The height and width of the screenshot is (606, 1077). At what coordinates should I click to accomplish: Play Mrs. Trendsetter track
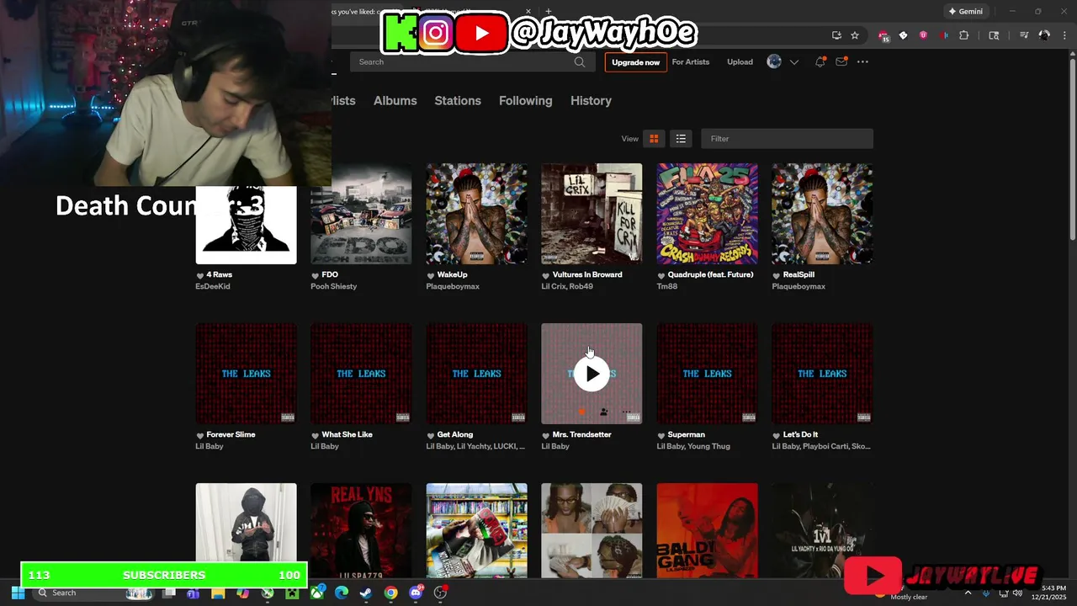592,374
